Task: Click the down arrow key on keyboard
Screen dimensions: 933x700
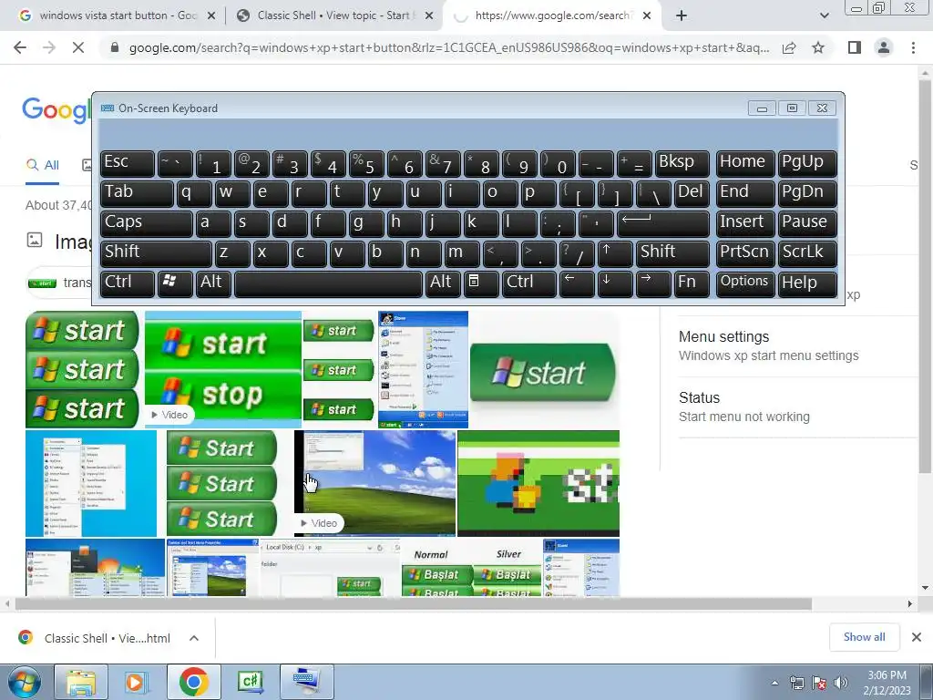Action: (614, 283)
